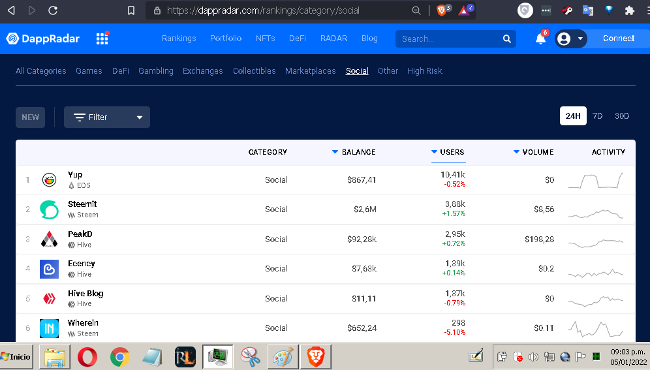The width and height of the screenshot is (650, 370).
Task: Sort by the BALANCE column
Action: (354, 152)
